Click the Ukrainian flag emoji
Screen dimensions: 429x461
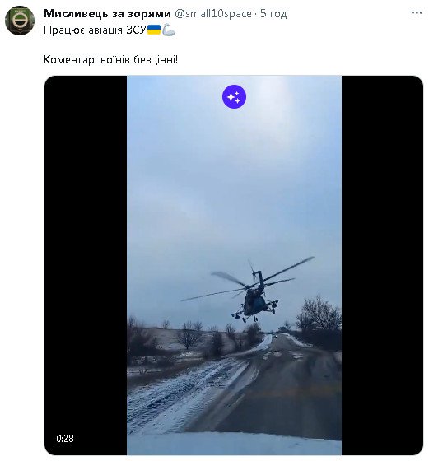coord(154,30)
